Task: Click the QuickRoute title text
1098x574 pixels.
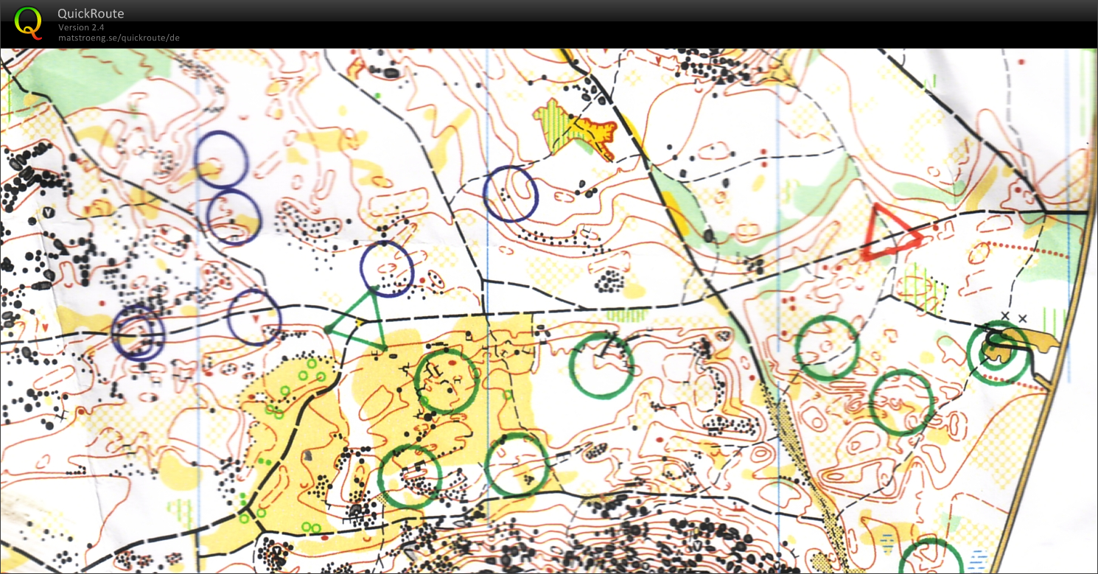Action: tap(91, 13)
